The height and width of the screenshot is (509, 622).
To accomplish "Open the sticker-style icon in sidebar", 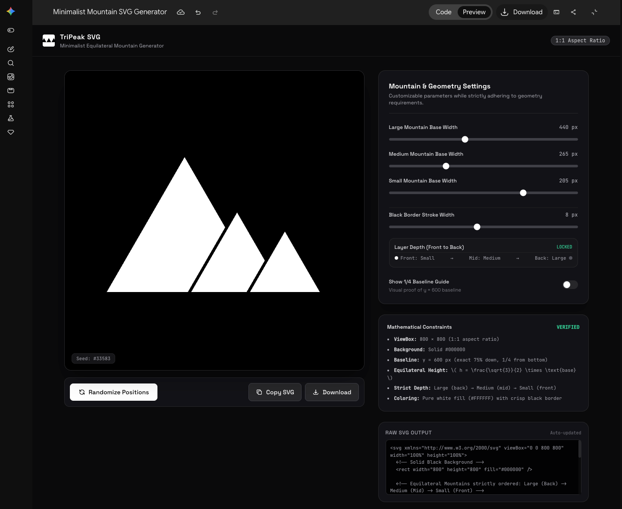I will (11, 77).
